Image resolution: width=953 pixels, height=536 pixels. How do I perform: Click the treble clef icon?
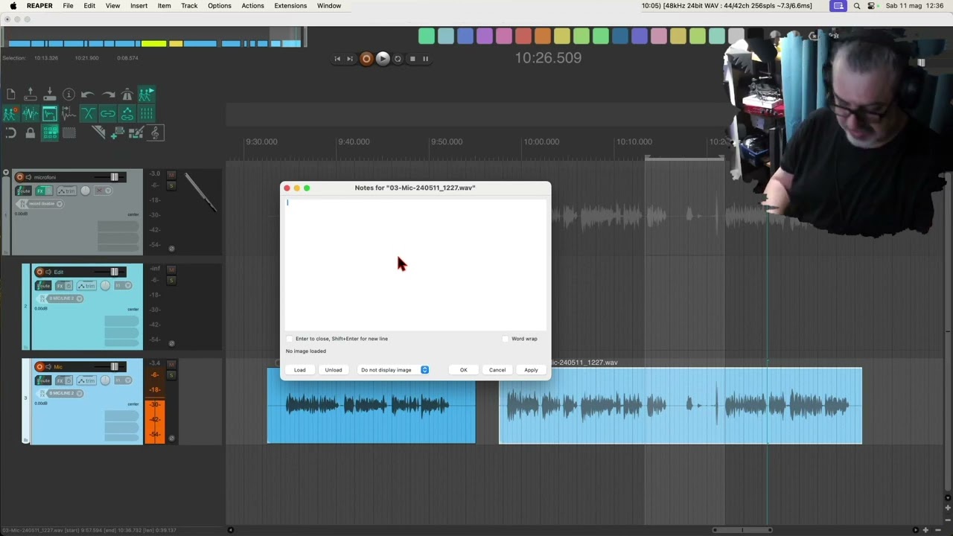click(x=155, y=133)
